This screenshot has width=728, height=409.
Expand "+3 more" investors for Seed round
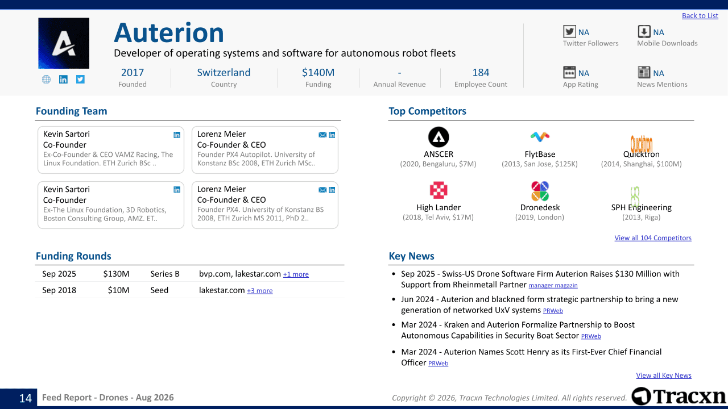(x=259, y=291)
